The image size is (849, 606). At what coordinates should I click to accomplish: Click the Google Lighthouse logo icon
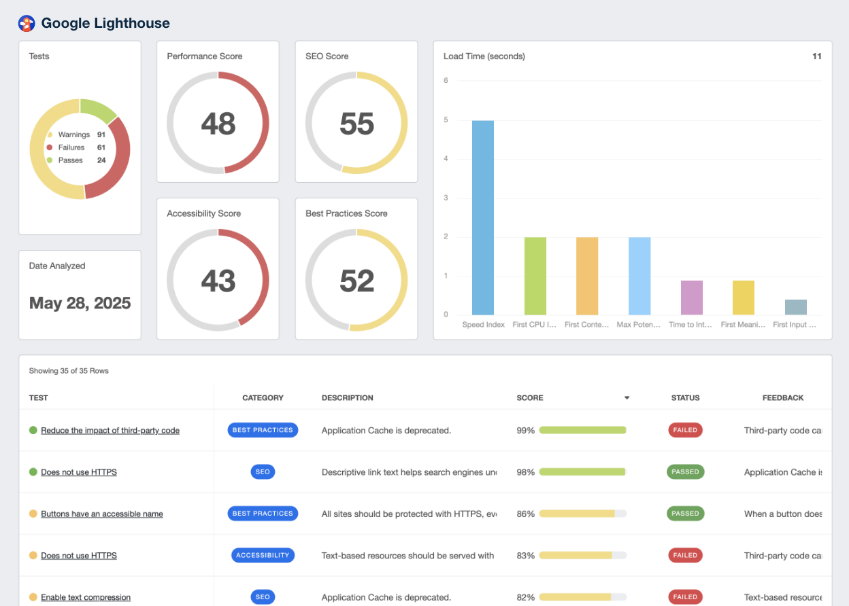coord(26,24)
